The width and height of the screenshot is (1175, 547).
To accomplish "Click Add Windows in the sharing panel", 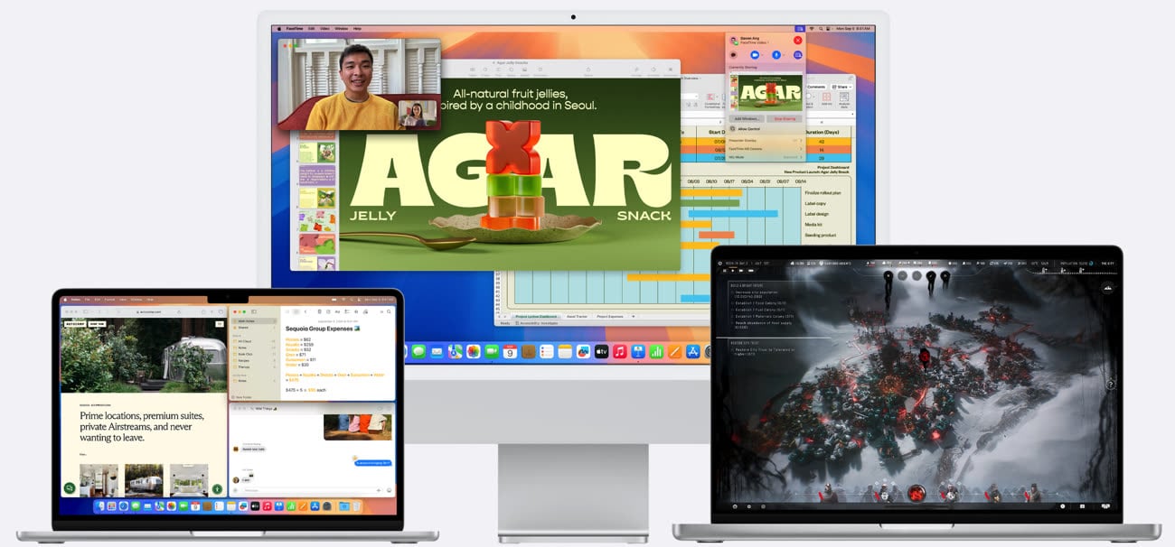I will click(x=747, y=118).
